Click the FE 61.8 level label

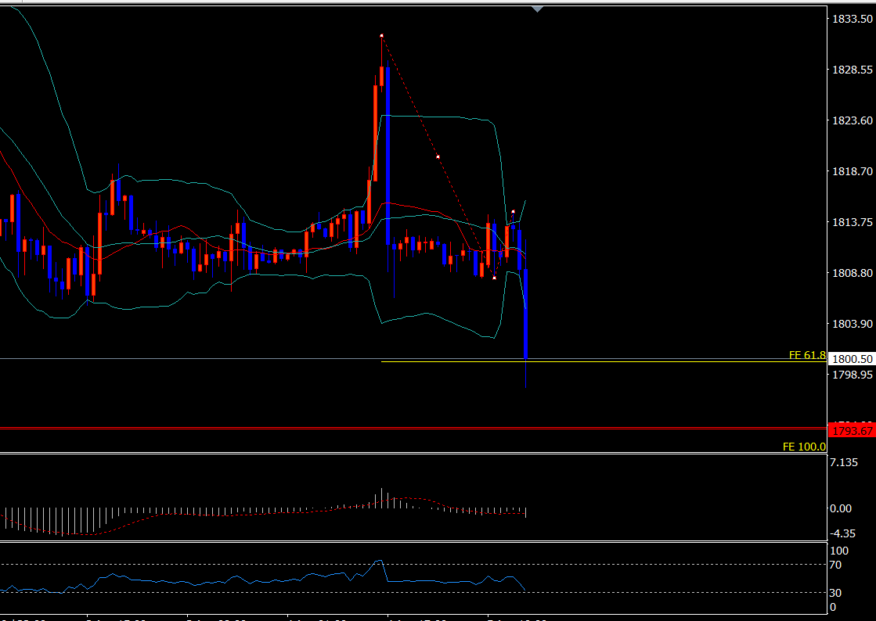coord(806,355)
